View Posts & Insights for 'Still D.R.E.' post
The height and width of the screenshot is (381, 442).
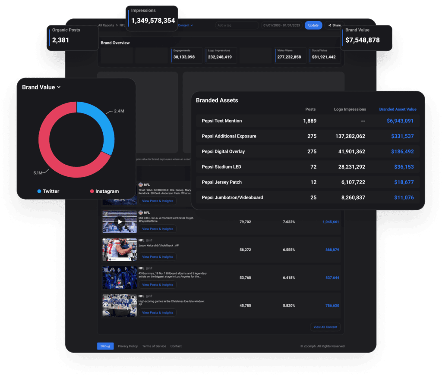(158, 229)
